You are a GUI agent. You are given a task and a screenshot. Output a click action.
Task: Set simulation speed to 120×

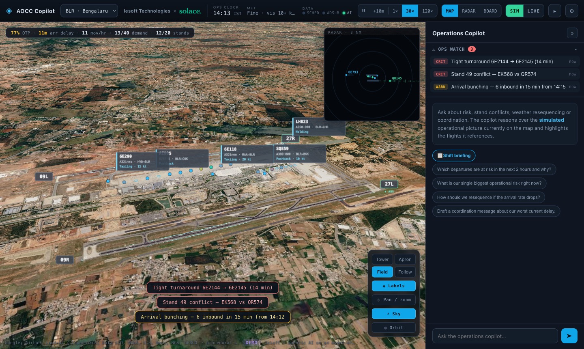coord(427,11)
